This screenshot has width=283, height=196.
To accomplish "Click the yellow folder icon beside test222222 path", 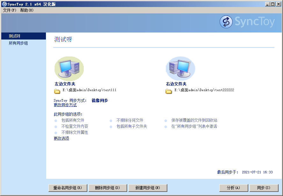I will 169,91.
